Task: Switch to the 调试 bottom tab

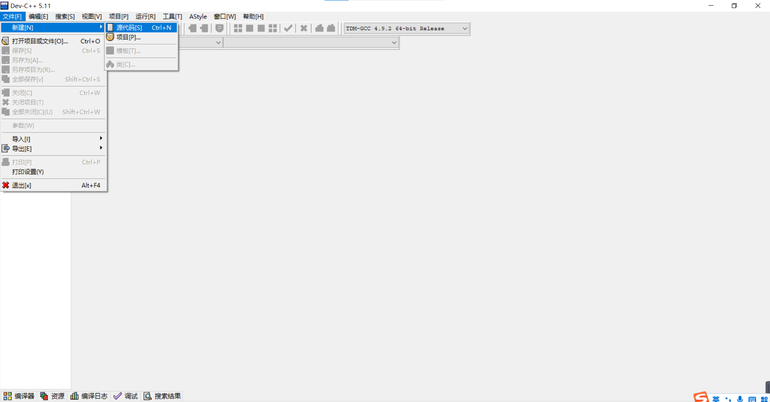Action: (x=126, y=396)
